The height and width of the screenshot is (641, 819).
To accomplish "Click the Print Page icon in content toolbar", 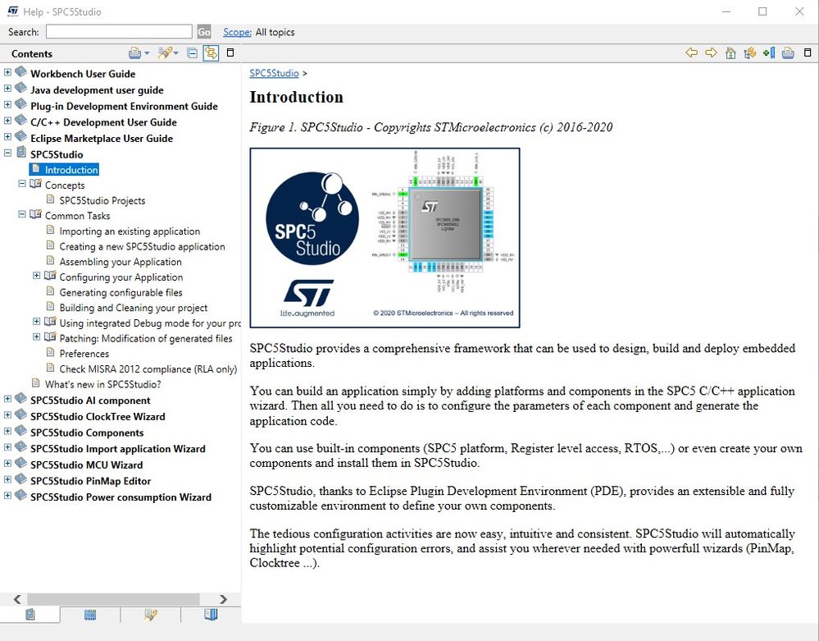I will pos(788,53).
